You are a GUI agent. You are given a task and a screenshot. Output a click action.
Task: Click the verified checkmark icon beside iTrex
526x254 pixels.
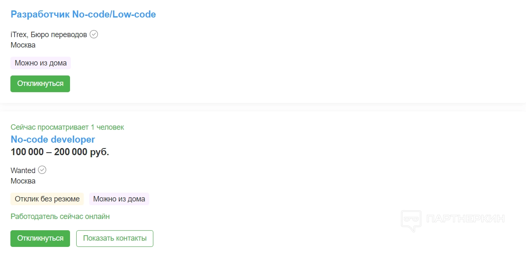pos(94,34)
